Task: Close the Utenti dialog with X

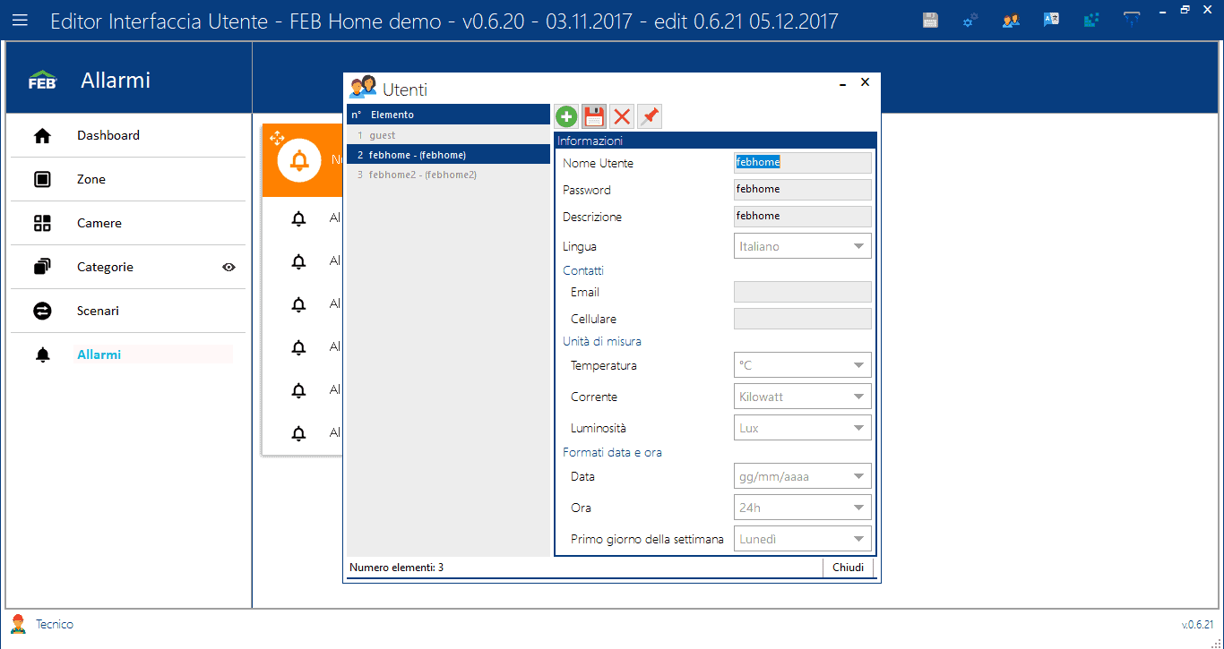Action: pyautogui.click(x=865, y=82)
